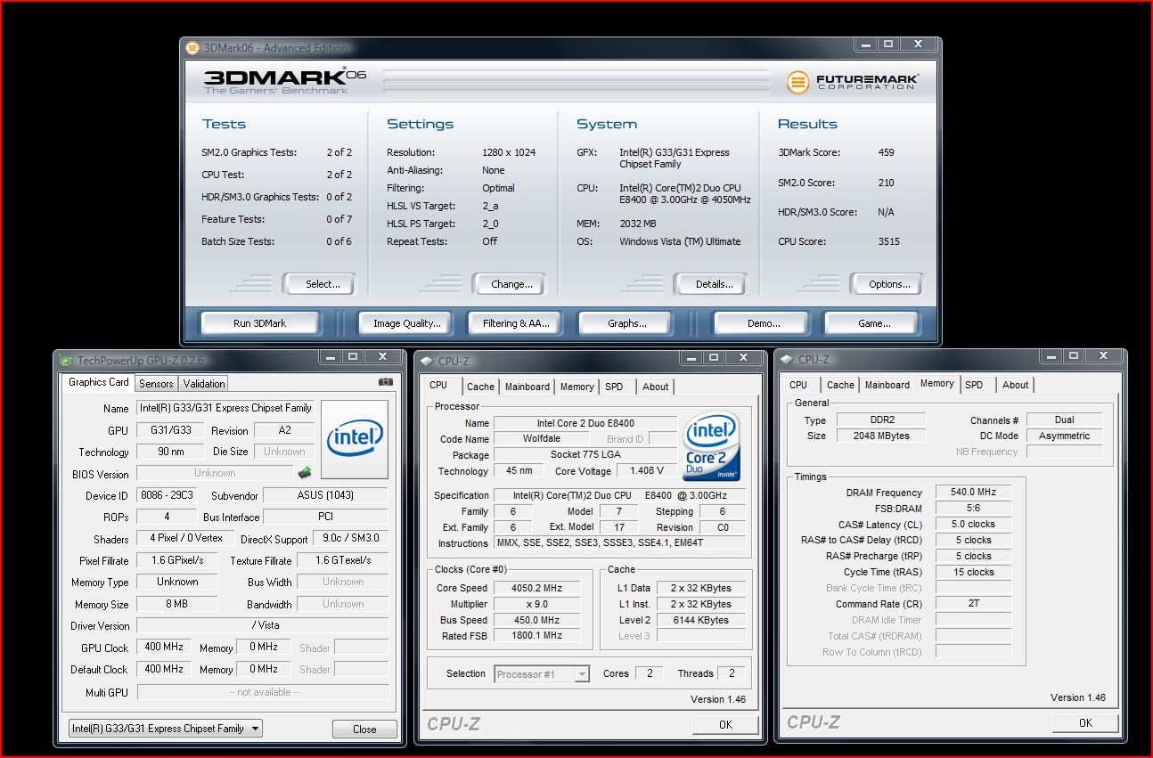This screenshot has height=758, width=1153.
Task: Click the GPU-Z screenshot camera icon
Action: 385,381
